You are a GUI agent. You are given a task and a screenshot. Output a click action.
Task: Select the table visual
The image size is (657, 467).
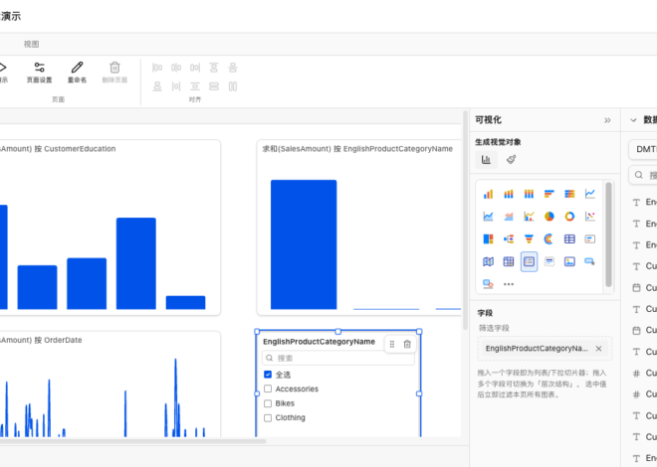coord(569,239)
